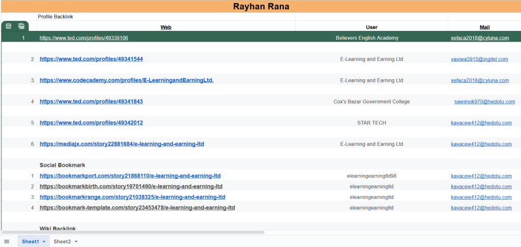Image resolution: width=521 pixels, height=247 pixels.
Task: Open the bookmark-template.com story23453478 link
Action: [x=137, y=208]
